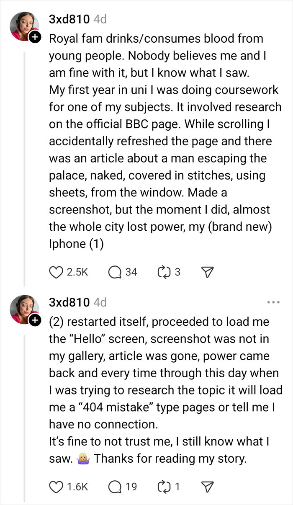Expand share options on the second post
The height and width of the screenshot is (505, 293).
[x=206, y=487]
